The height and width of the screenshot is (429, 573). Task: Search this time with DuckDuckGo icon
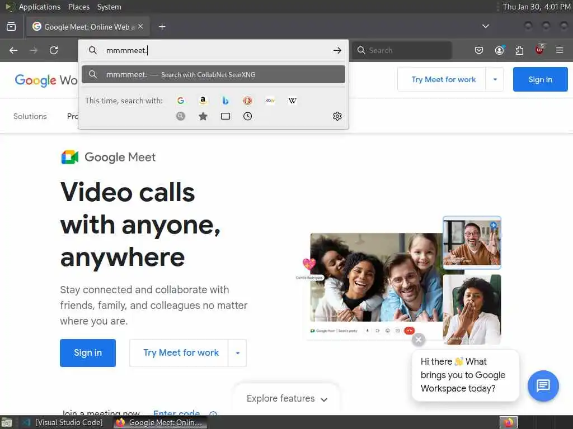coord(248,101)
